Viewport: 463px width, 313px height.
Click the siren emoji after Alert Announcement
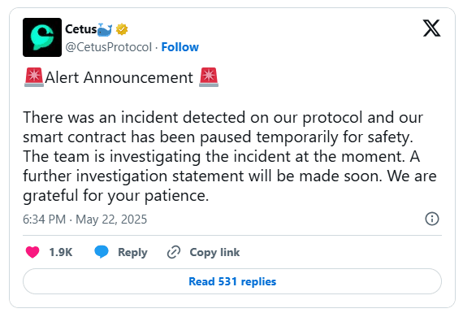tap(209, 77)
